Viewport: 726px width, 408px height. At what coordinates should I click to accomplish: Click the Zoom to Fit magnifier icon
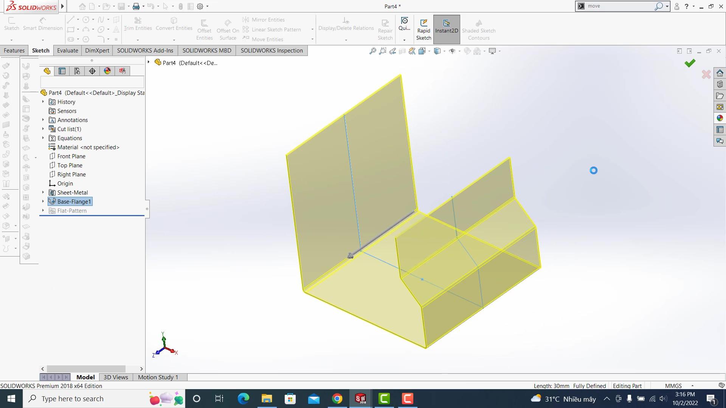pos(372,51)
